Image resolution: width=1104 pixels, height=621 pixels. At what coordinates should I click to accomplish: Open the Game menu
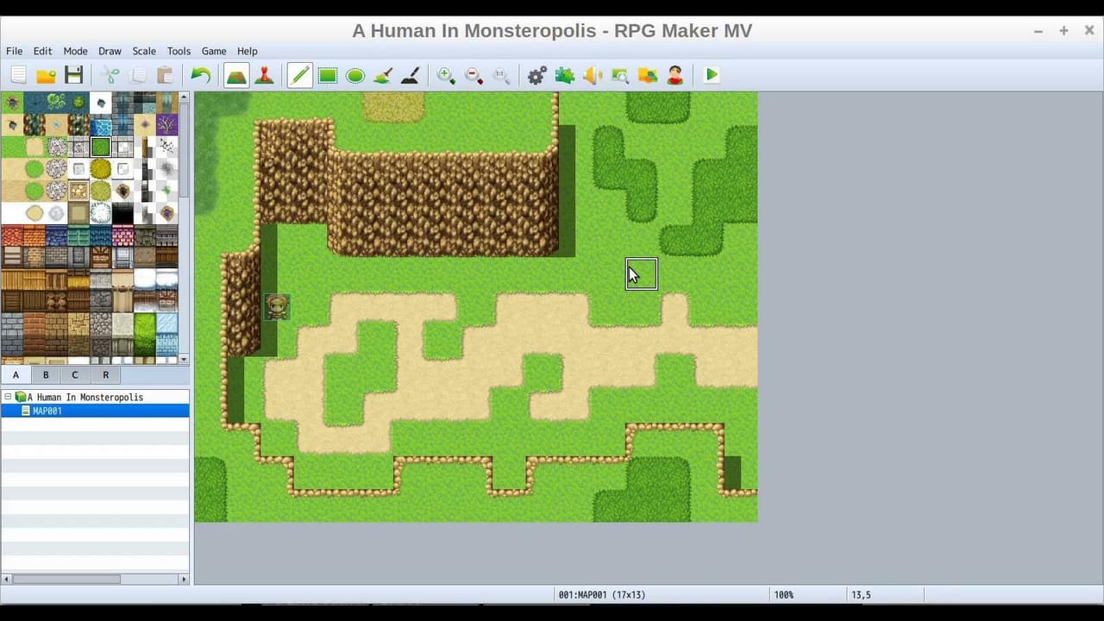click(214, 51)
